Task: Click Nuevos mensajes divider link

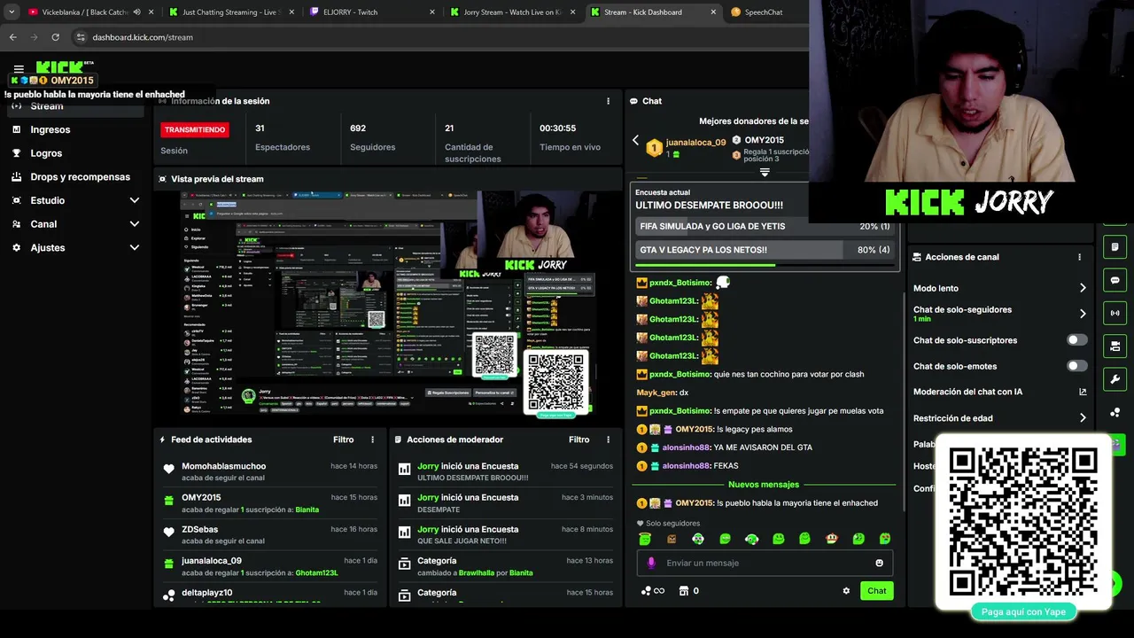Action: tap(764, 485)
